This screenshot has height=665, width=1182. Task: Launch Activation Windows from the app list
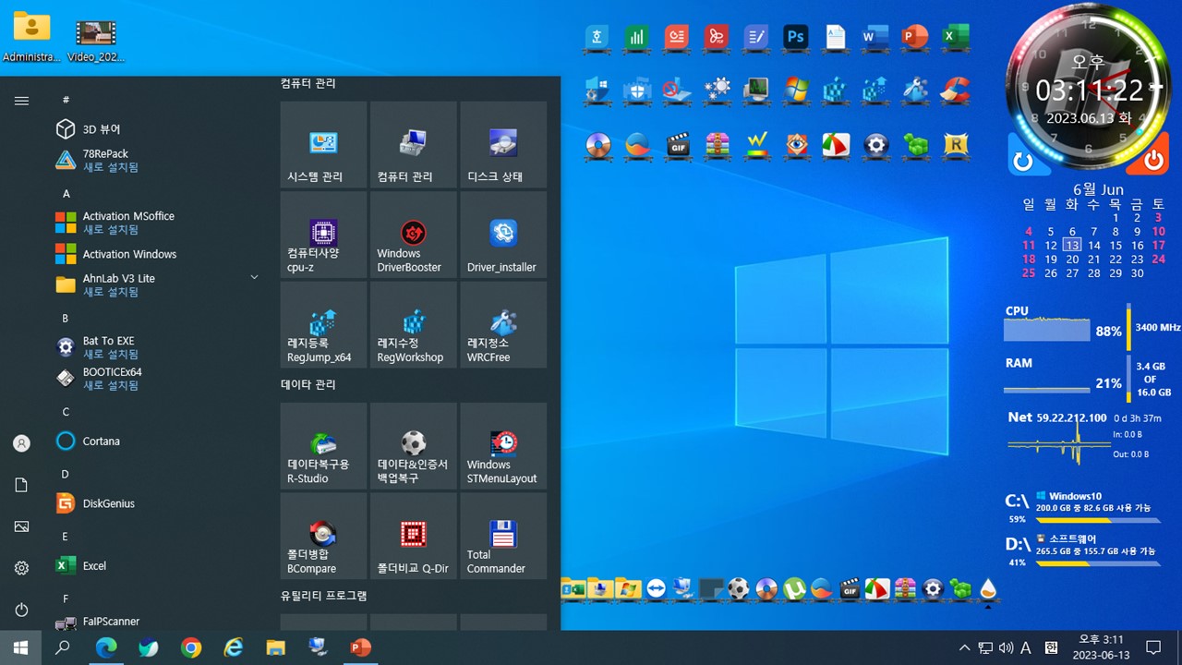pos(158,254)
